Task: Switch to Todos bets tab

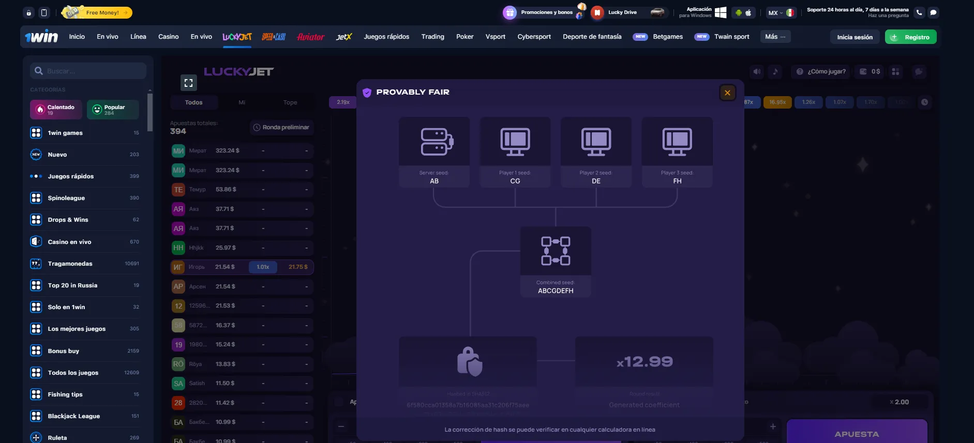Action: [194, 102]
